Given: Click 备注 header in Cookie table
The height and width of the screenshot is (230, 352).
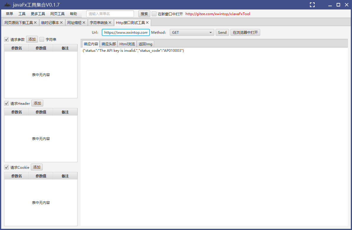Looking at the screenshot, I should pyautogui.click(x=65, y=176).
